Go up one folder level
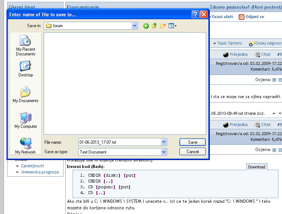Screen dimensions: 282x214 (155, 26)
